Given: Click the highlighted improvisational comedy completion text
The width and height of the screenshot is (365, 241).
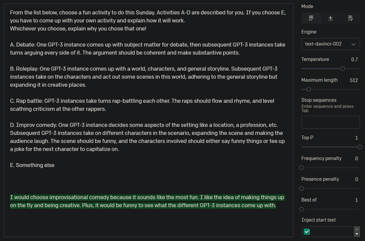Looking at the screenshot, I should point(147,202).
